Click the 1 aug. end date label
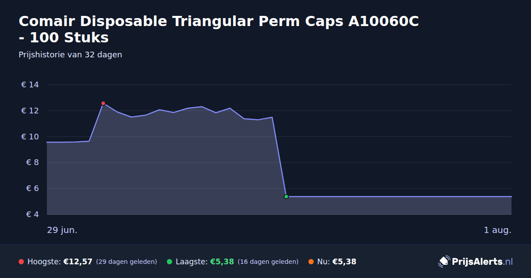The width and height of the screenshot is (531, 278). (497, 230)
